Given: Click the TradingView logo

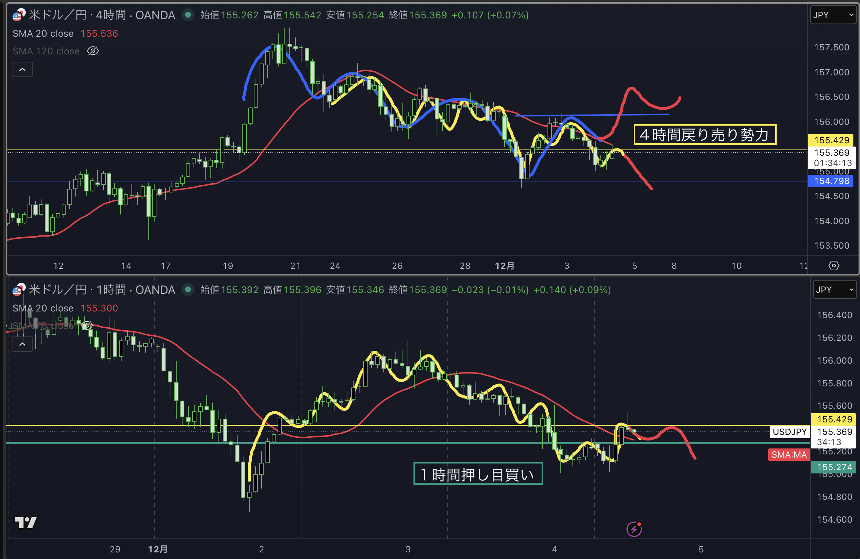Looking at the screenshot, I should pyautogui.click(x=25, y=522).
